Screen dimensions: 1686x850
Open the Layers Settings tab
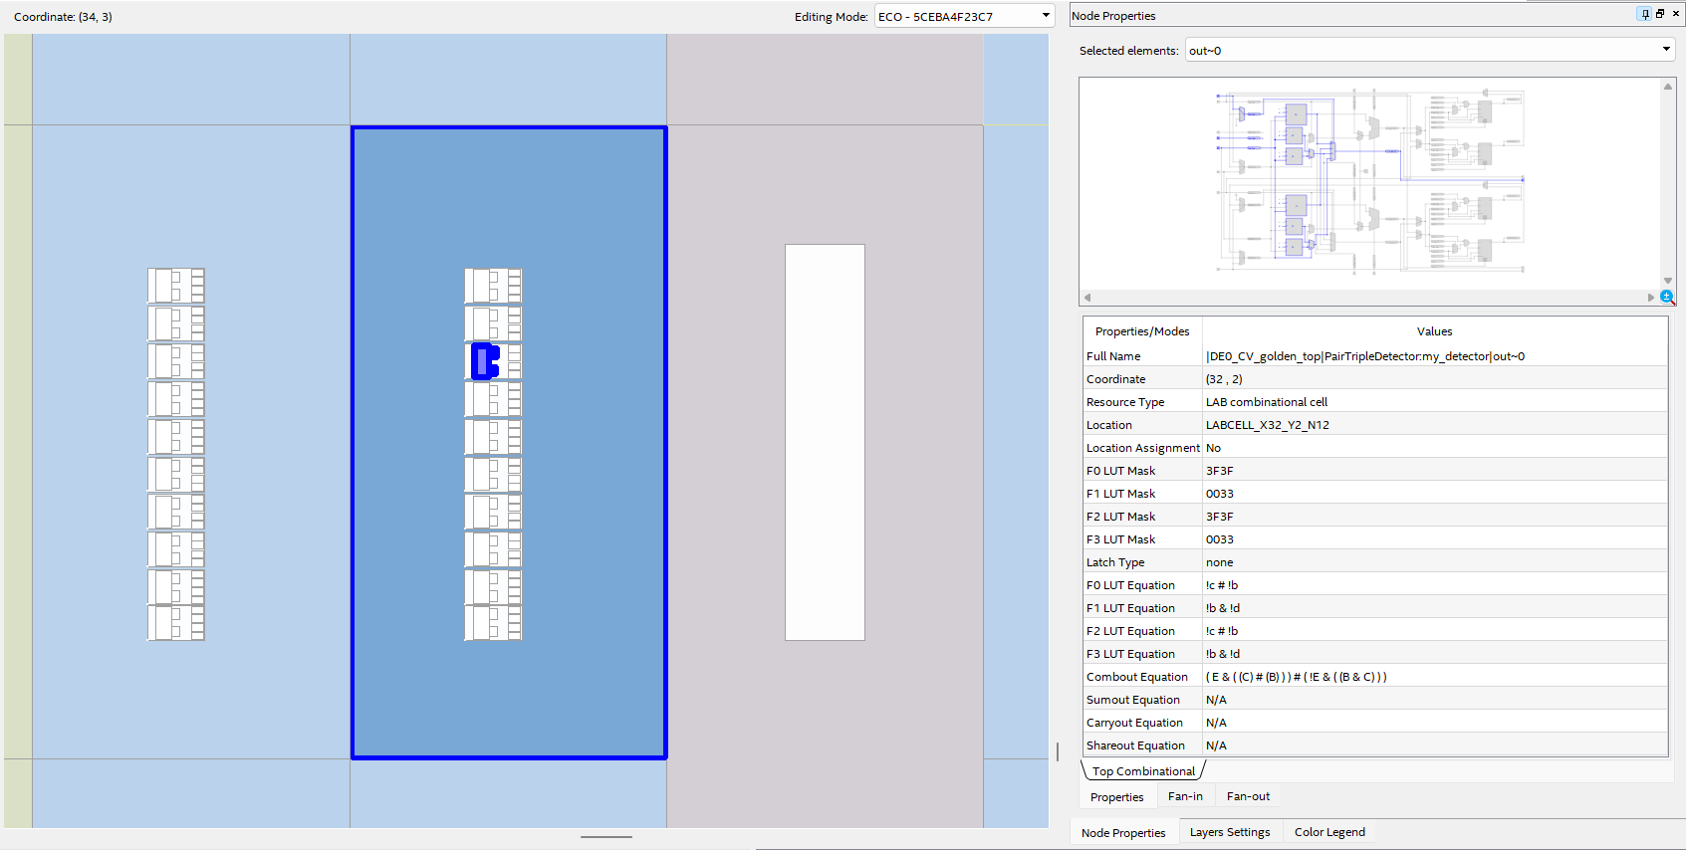click(1230, 832)
